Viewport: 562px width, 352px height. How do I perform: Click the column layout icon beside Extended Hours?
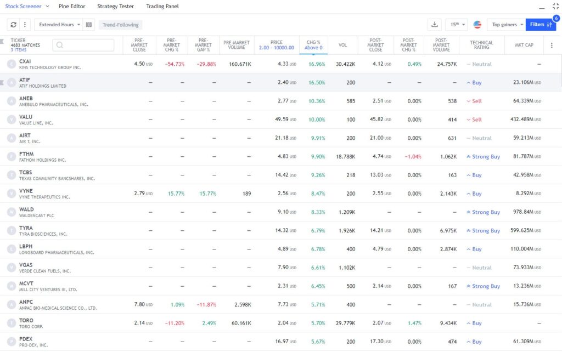pos(89,25)
